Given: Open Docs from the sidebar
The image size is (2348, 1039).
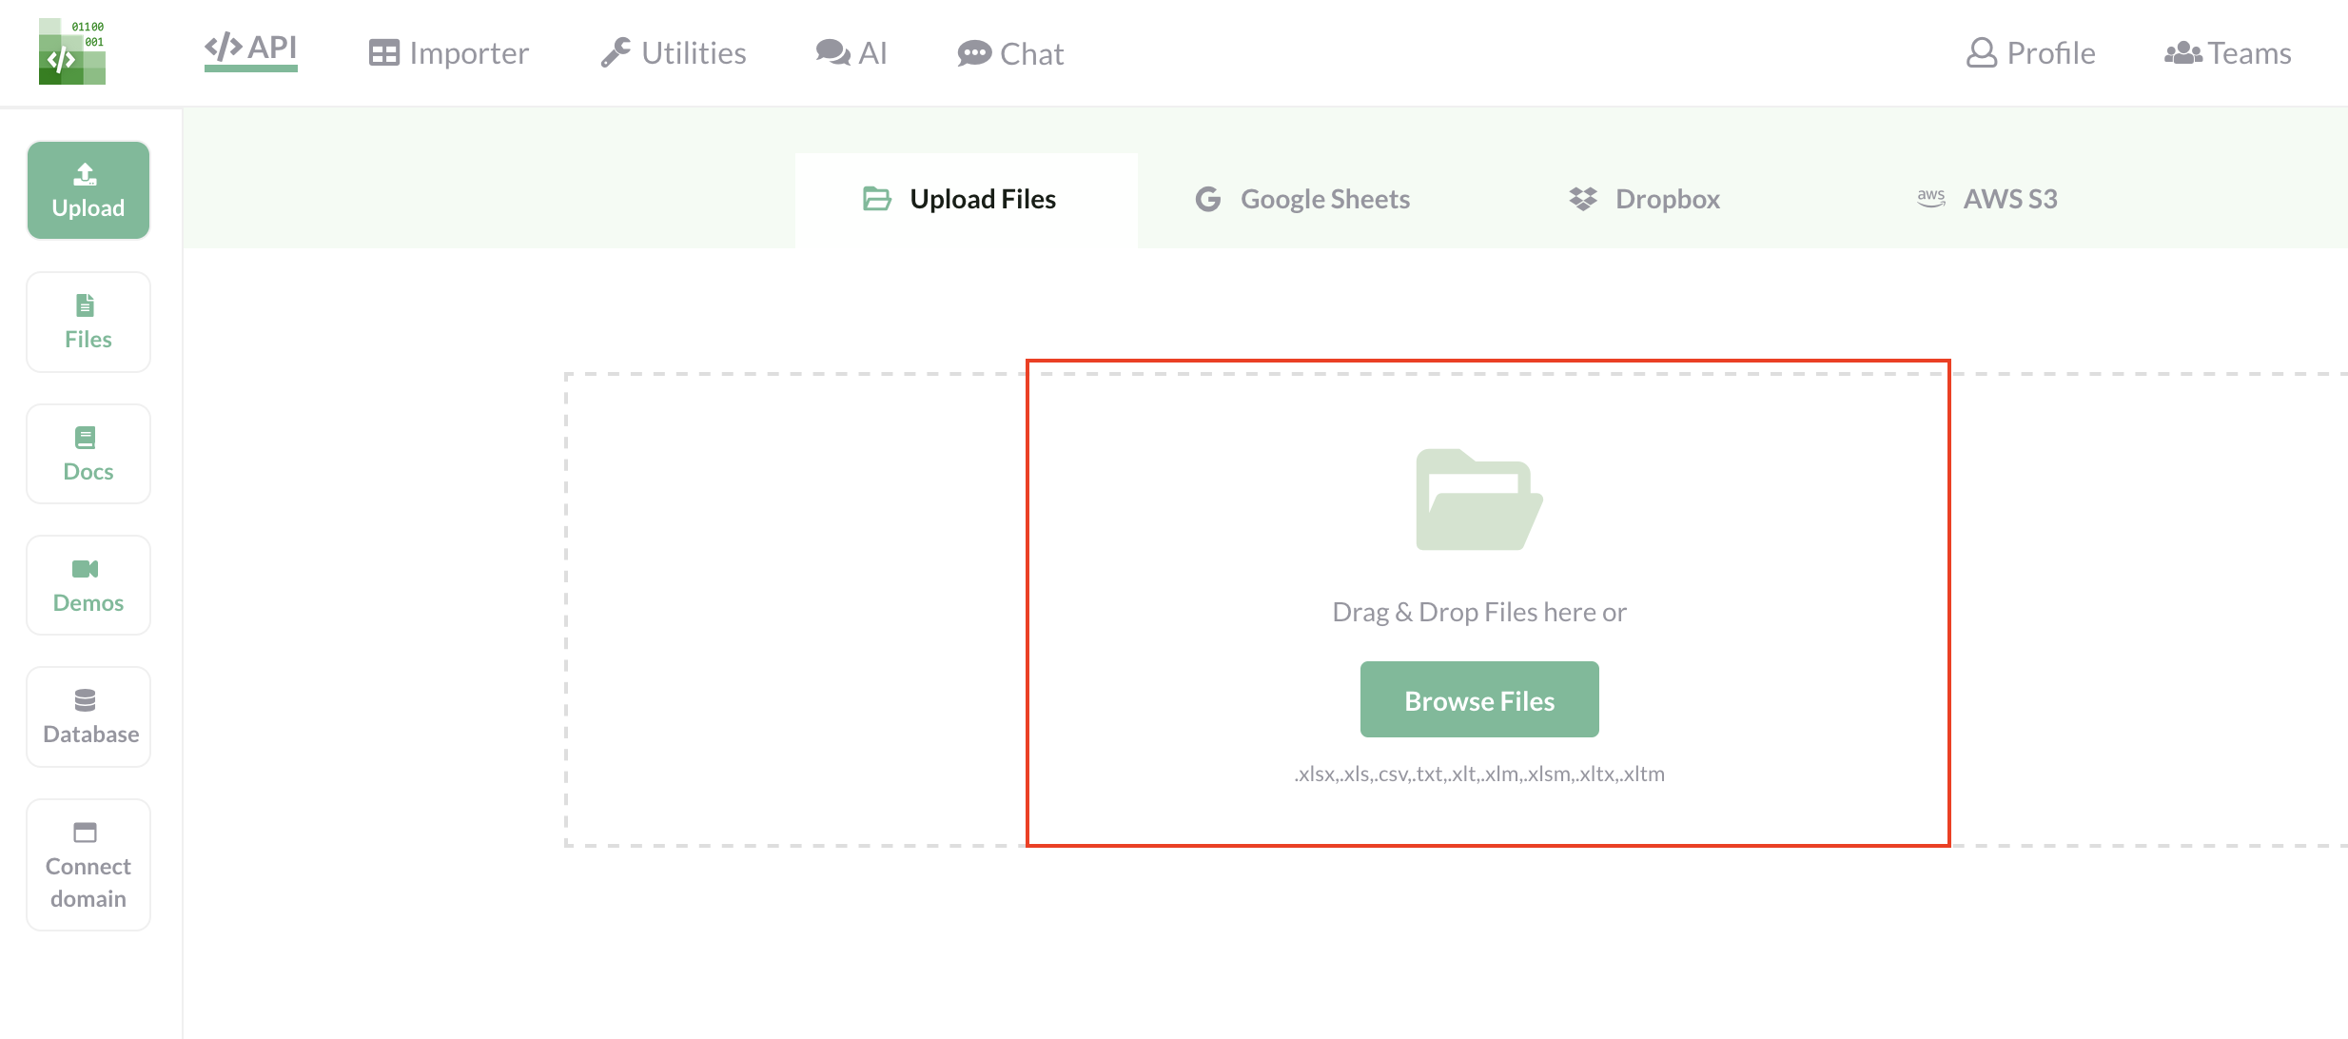Looking at the screenshot, I should (88, 453).
